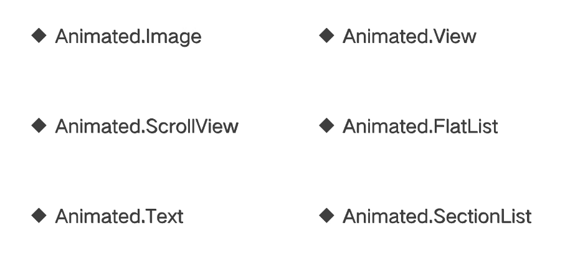The width and height of the screenshot is (565, 258).
Task: Open the Animated.View entry
Action: point(409,36)
